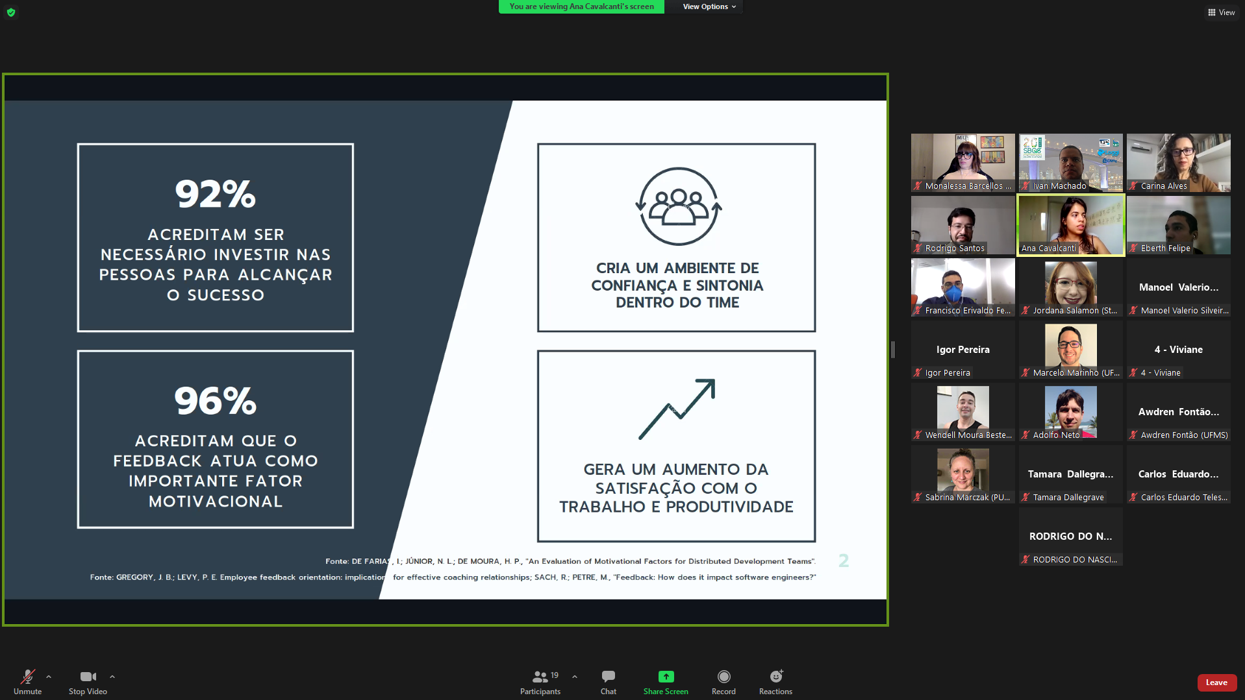Open the Participants list
This screenshot has width=1245, height=700.
tap(540, 682)
